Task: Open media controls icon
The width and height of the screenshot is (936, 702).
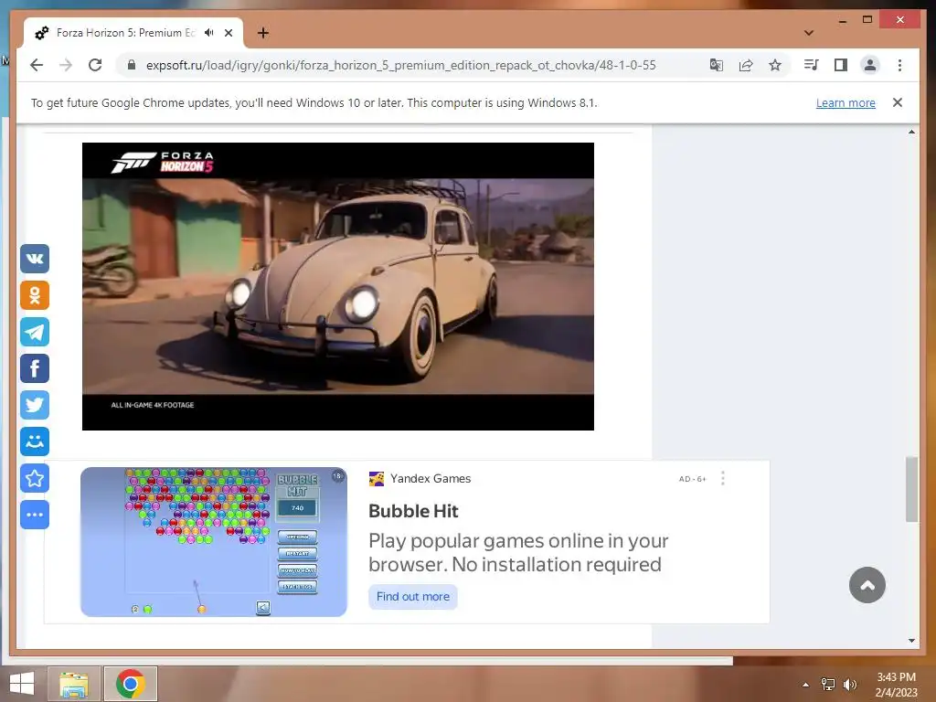Action: [812, 65]
